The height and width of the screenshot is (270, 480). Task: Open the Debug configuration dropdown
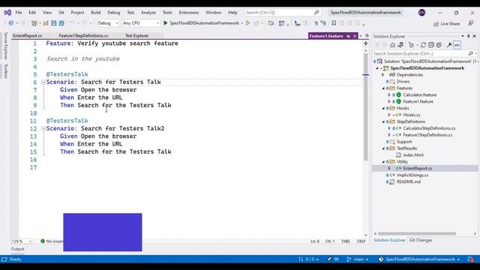click(x=108, y=23)
